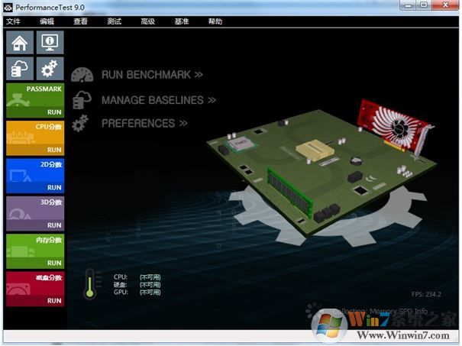Click the cloud database baselines icon in sidebar
Viewport: 462px width, 346px height.
coord(20,69)
